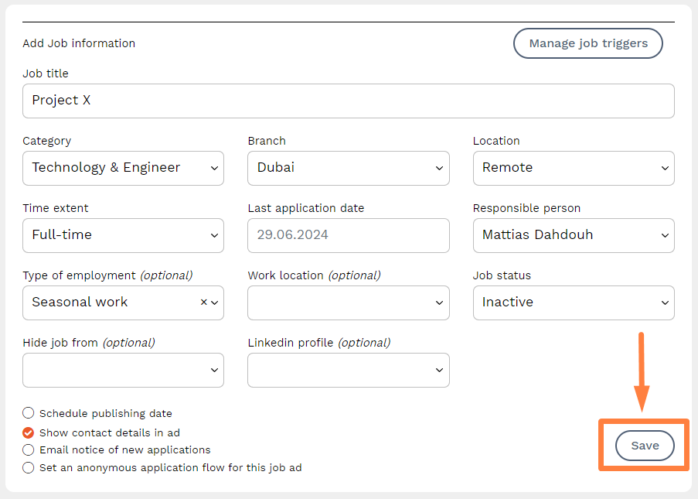Viewport: 698px width, 499px height.
Task: Expand the Branch dropdown showing Dubai
Action: coord(348,168)
